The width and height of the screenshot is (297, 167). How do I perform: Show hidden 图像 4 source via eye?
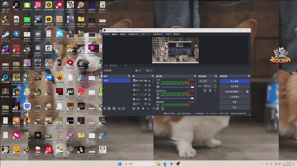[x=146, y=104]
